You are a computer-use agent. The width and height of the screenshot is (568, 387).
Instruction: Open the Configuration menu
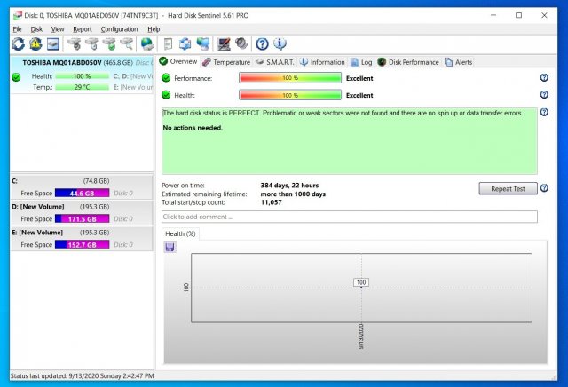[x=119, y=29]
